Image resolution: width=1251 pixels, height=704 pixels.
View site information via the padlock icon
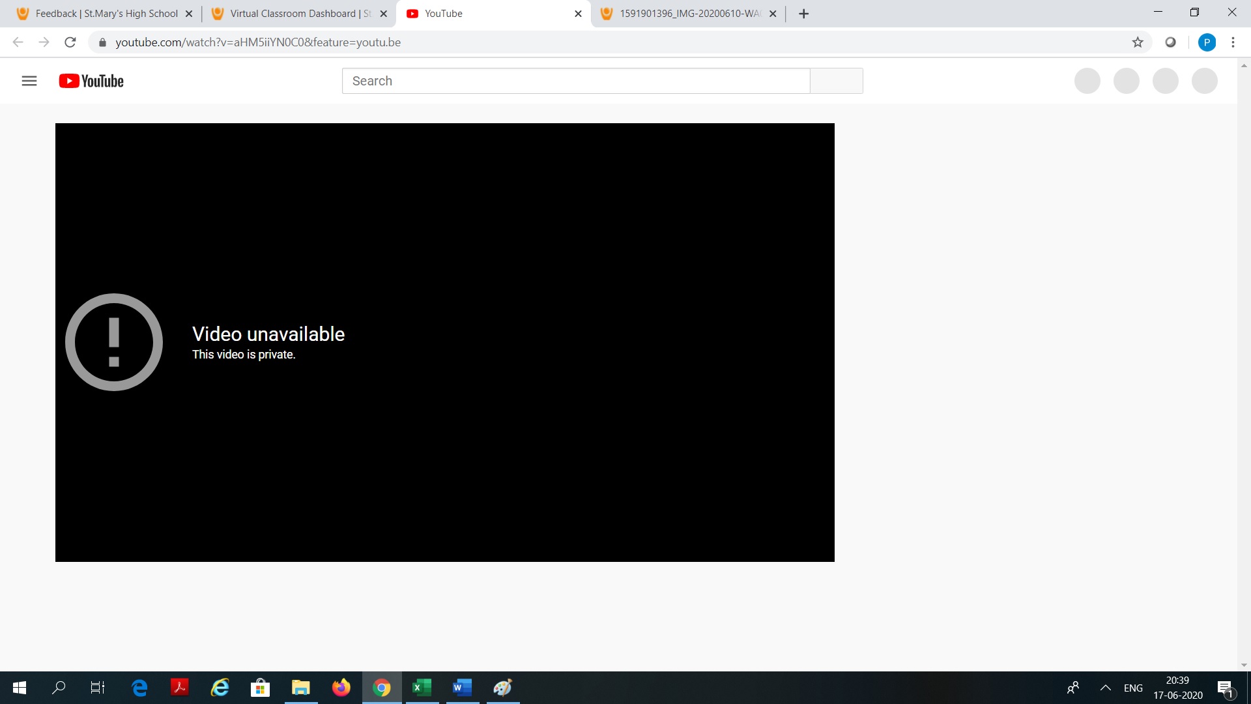(x=102, y=42)
